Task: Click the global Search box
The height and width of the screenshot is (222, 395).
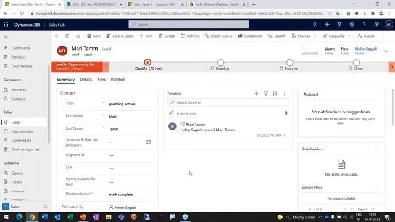Action: [189, 25]
